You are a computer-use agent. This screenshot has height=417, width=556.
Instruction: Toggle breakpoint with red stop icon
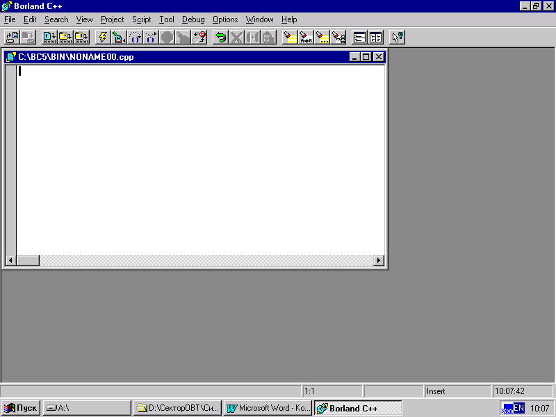(x=199, y=37)
